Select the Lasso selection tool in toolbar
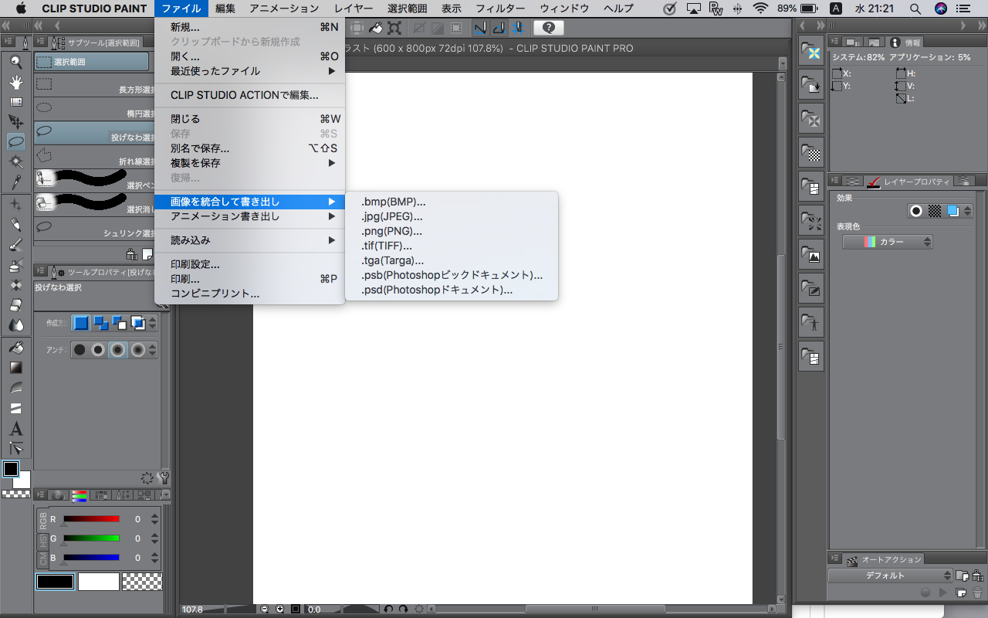The width and height of the screenshot is (988, 618). click(x=15, y=142)
